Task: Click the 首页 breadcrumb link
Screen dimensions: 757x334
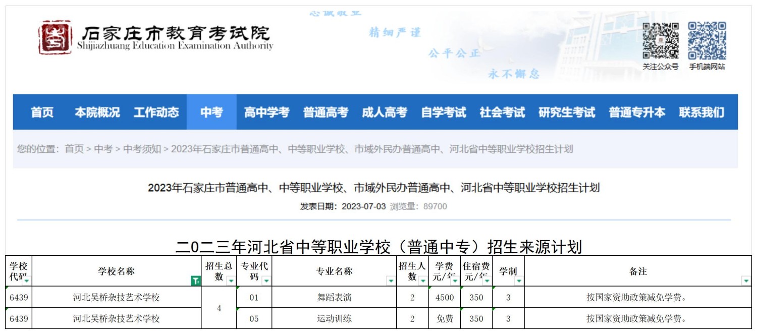Action: click(74, 149)
